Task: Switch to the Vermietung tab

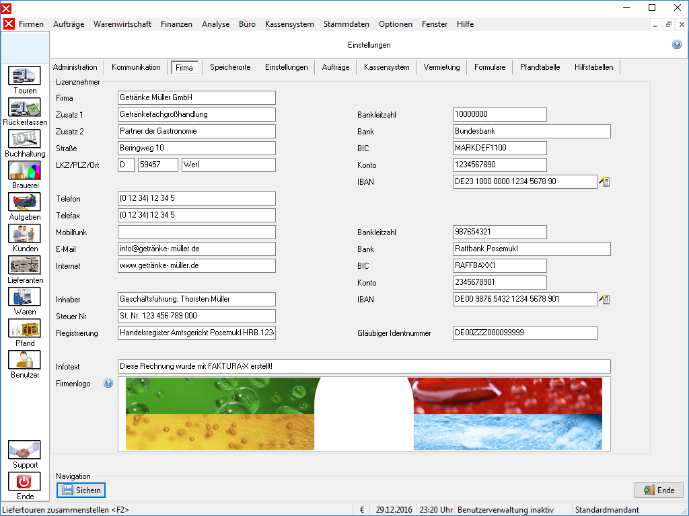Action: [441, 67]
